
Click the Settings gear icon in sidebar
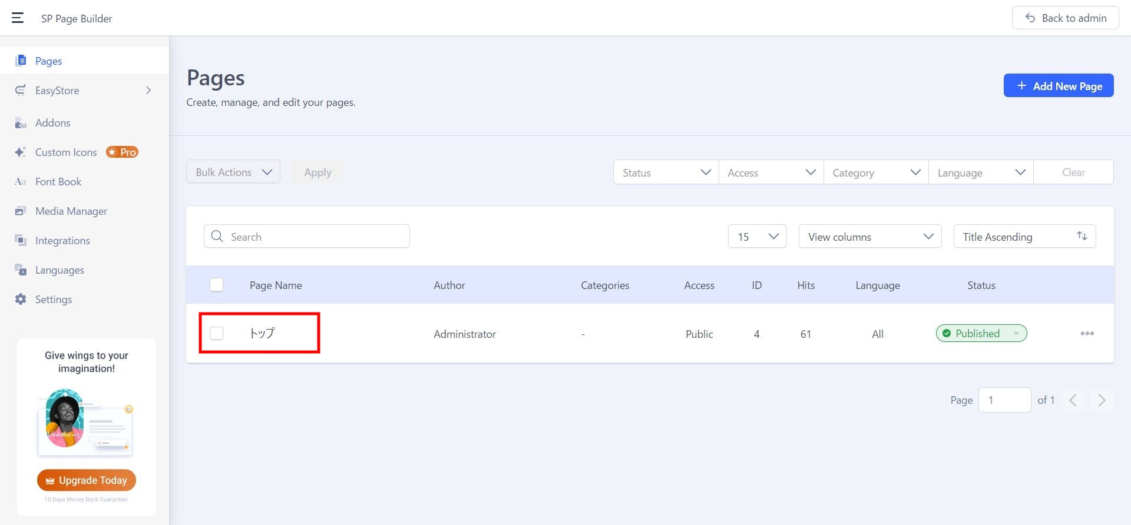[x=21, y=299]
